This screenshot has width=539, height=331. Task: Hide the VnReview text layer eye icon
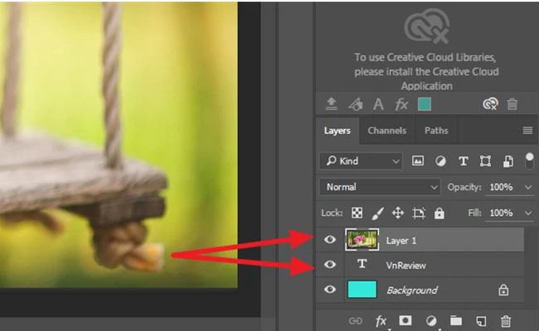click(330, 265)
